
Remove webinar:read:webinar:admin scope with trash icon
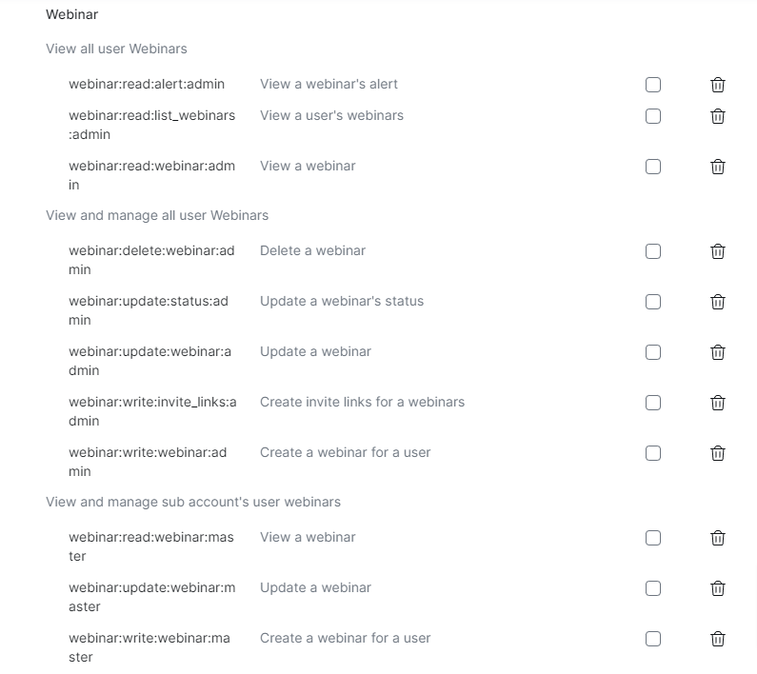[x=718, y=167]
